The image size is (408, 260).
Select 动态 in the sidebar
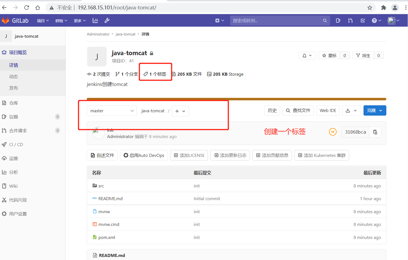(33, 77)
